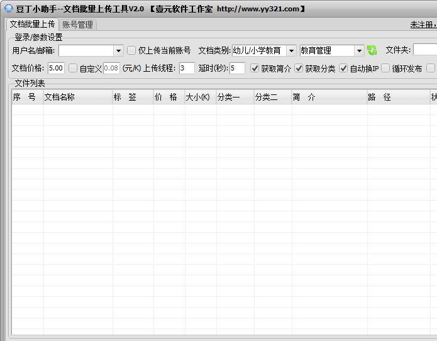This screenshot has width=437, height=341.
Task: Uncheck the 获取简介 checkbox
Action: 255,69
